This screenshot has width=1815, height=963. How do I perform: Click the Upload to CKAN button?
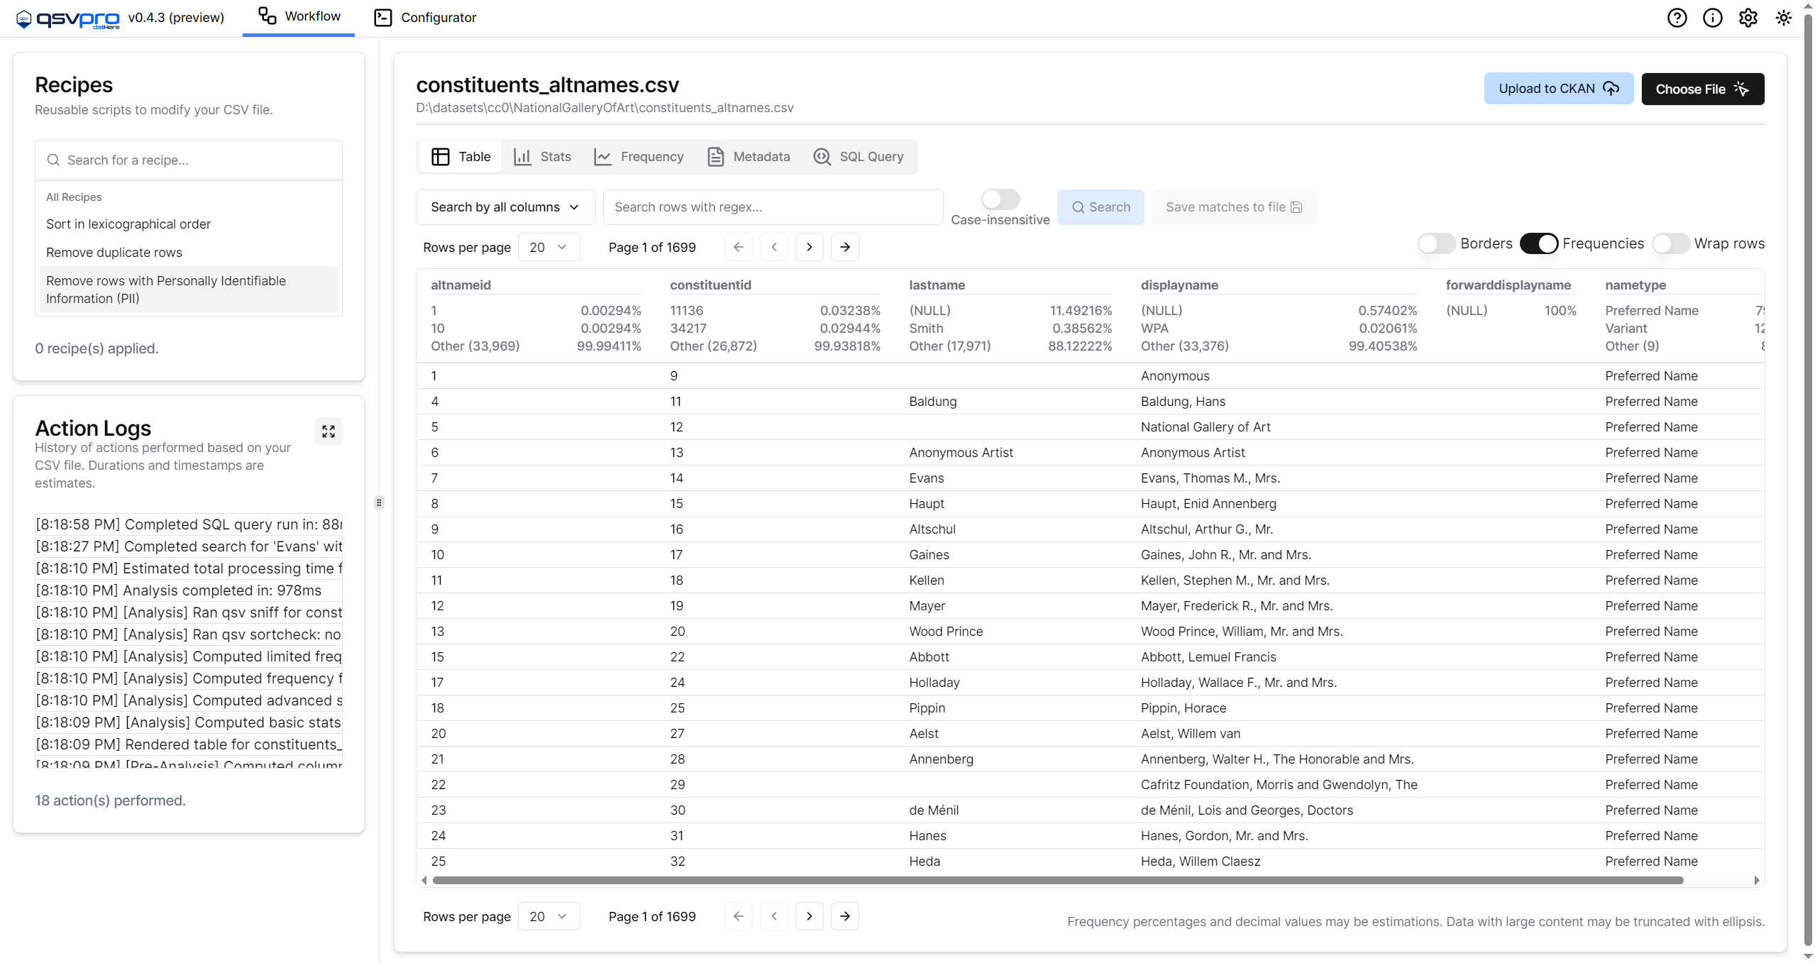(x=1558, y=89)
